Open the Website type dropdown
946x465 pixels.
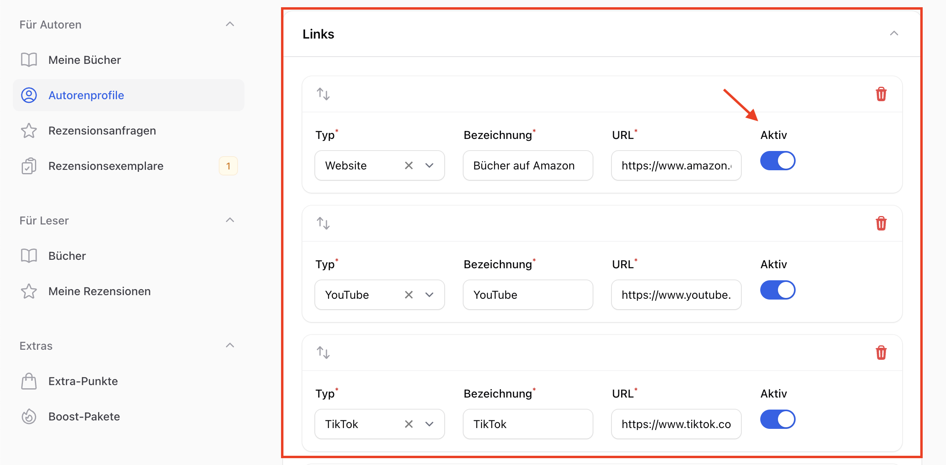(x=429, y=165)
